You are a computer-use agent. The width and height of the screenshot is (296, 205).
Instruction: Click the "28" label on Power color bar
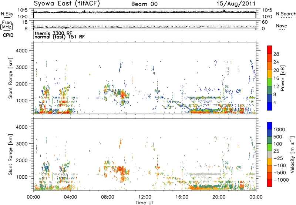(x=276, y=54)
